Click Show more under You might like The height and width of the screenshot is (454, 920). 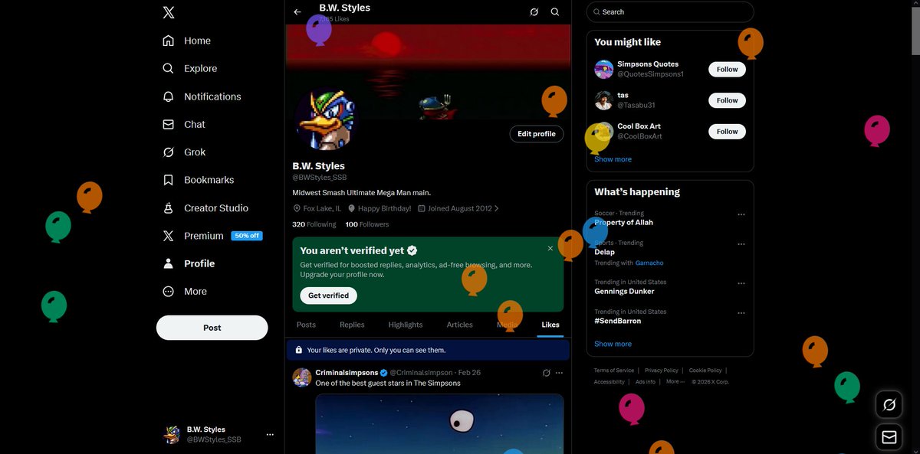(x=613, y=159)
